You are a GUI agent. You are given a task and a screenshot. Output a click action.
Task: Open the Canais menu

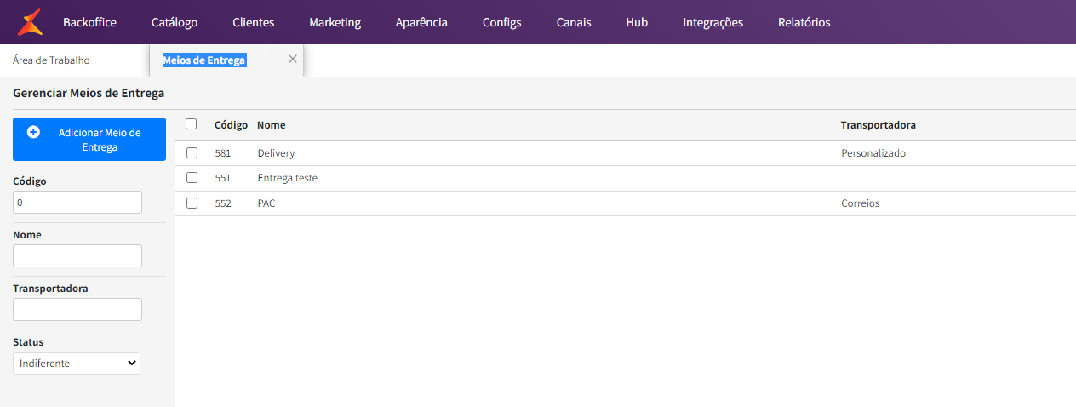(574, 22)
